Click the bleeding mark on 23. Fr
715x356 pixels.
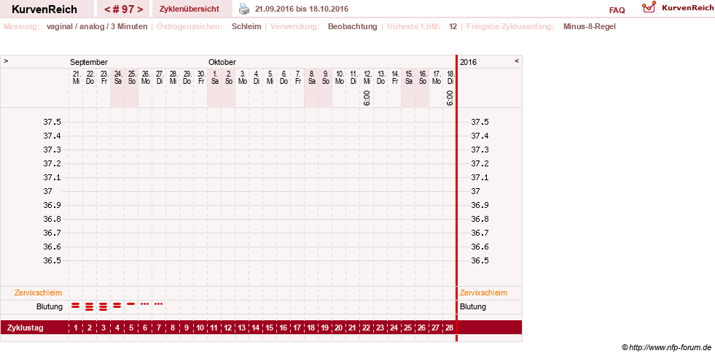pos(103,306)
